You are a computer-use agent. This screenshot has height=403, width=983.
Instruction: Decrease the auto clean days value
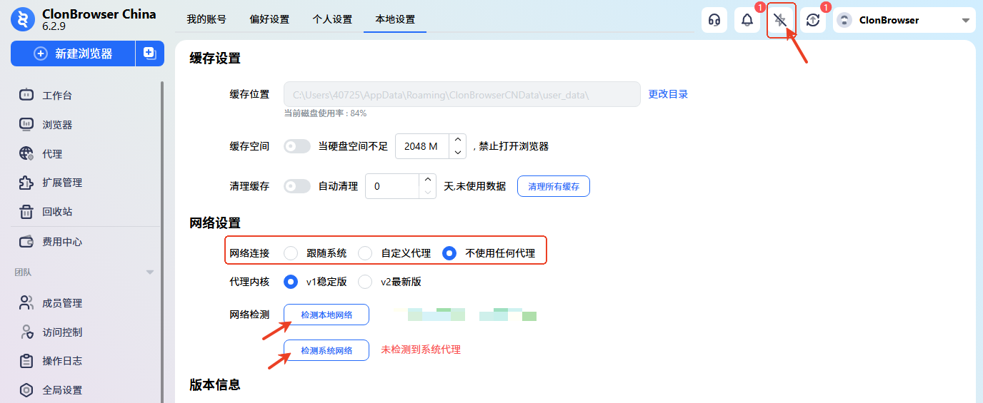[427, 192]
